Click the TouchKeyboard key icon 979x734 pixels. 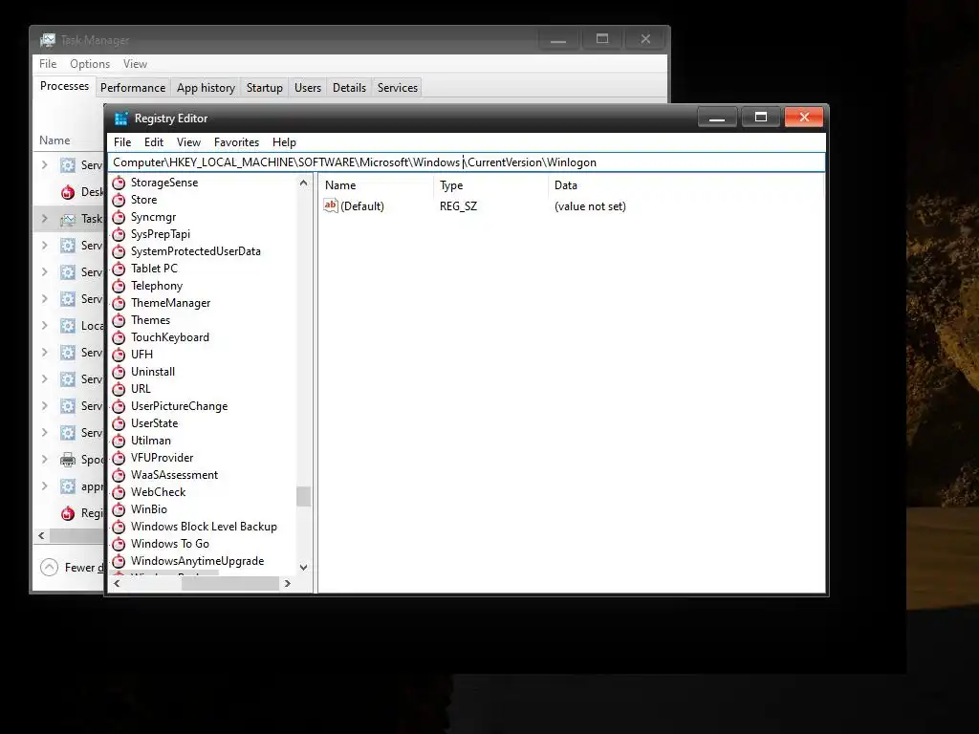click(119, 337)
